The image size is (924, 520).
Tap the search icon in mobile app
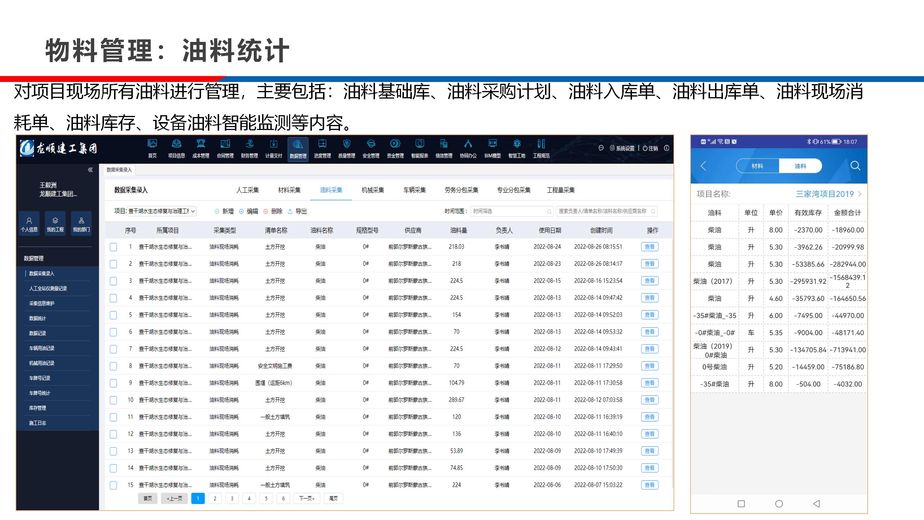855,166
